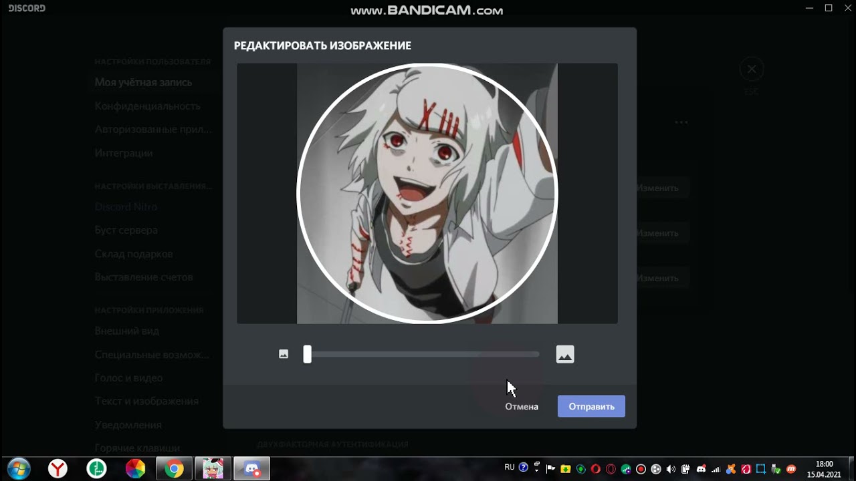Open Склад подарков in settings sidebar
The height and width of the screenshot is (481, 856).
134,254
